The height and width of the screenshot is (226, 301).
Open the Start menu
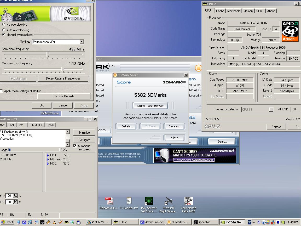[7, 222]
